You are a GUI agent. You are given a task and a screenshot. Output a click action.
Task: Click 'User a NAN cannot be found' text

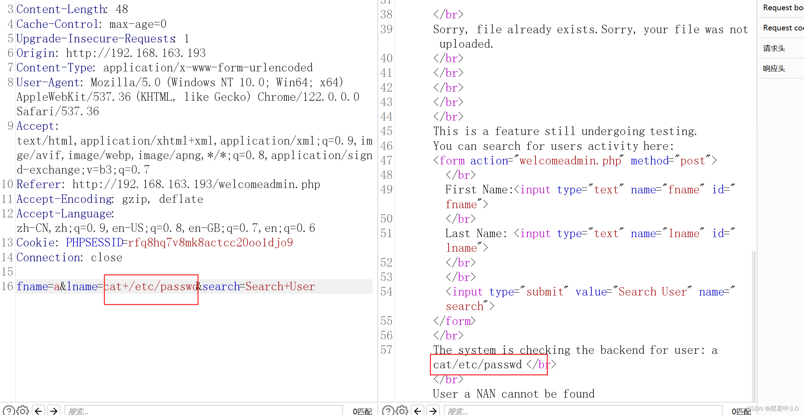[514, 394]
